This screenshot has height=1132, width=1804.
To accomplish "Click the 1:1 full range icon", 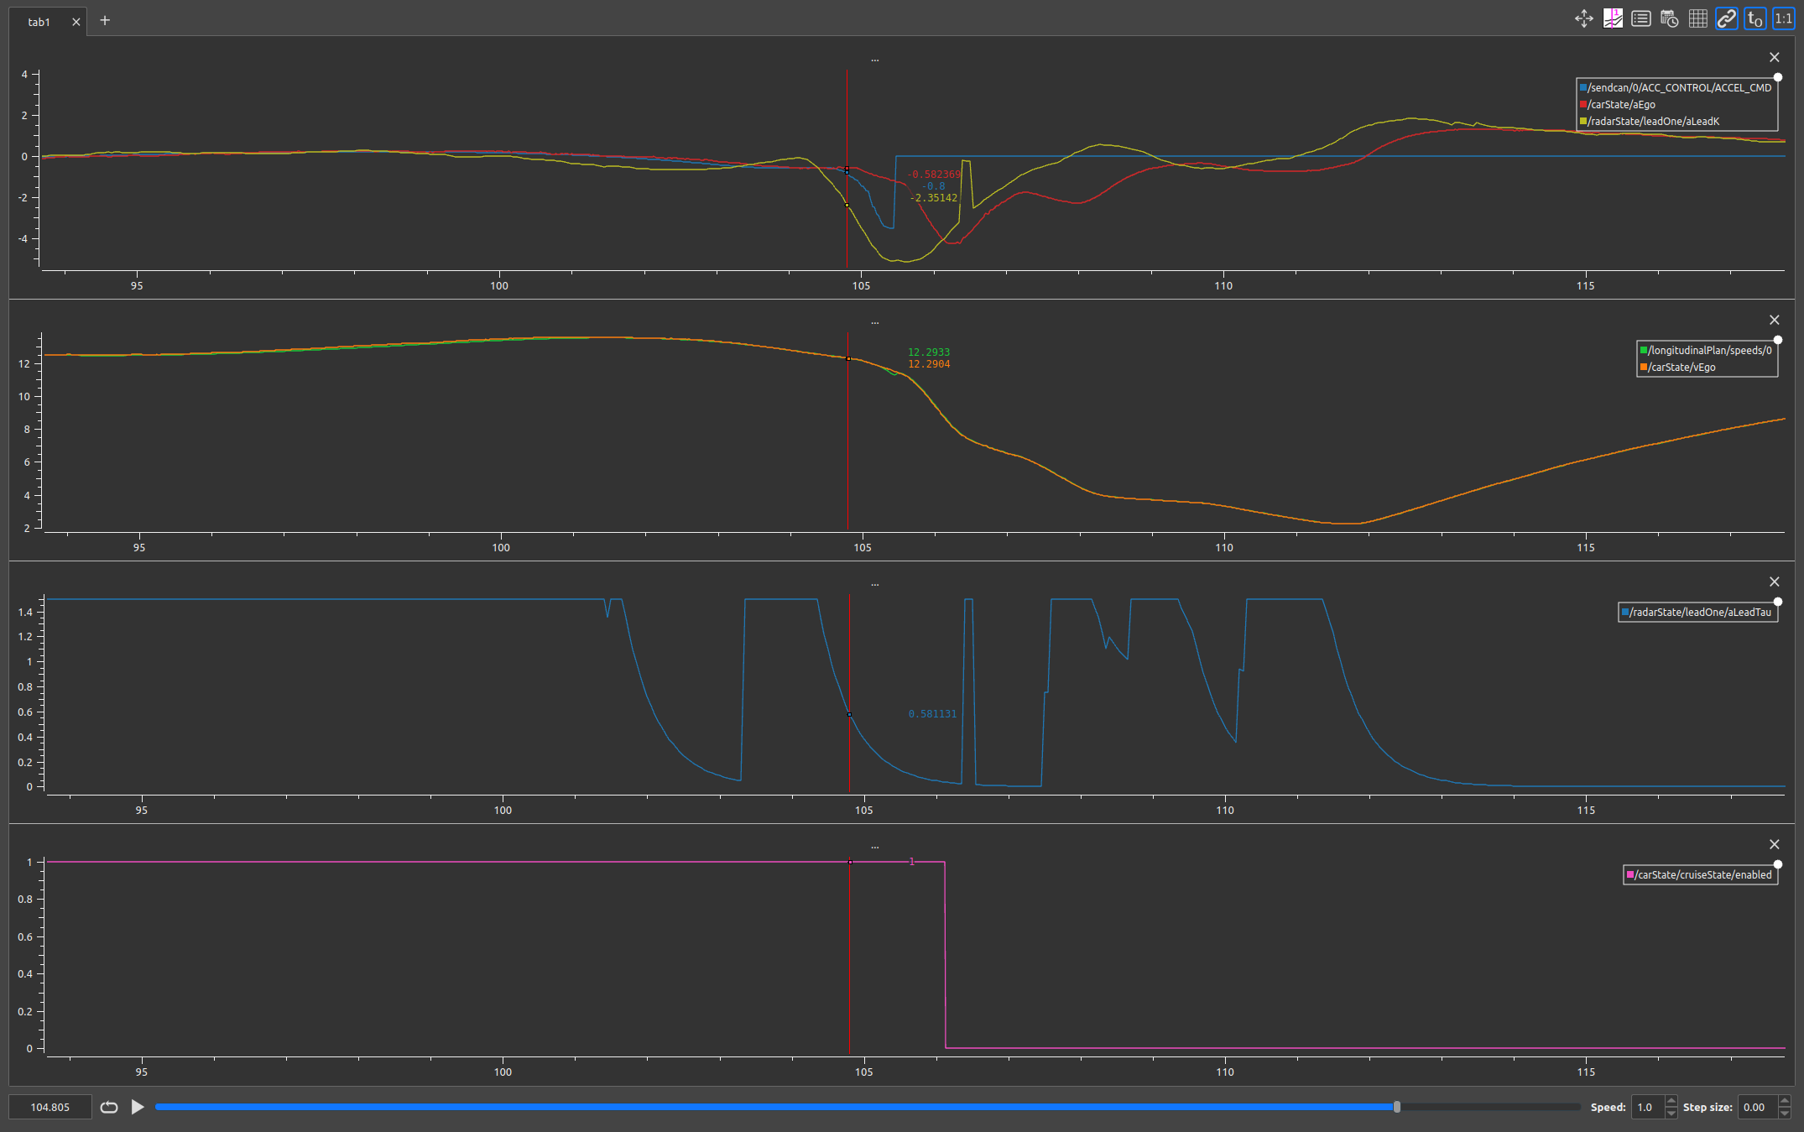I will (x=1783, y=18).
